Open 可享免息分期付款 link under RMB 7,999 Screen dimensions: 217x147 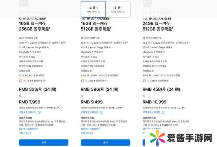coord(27,112)
